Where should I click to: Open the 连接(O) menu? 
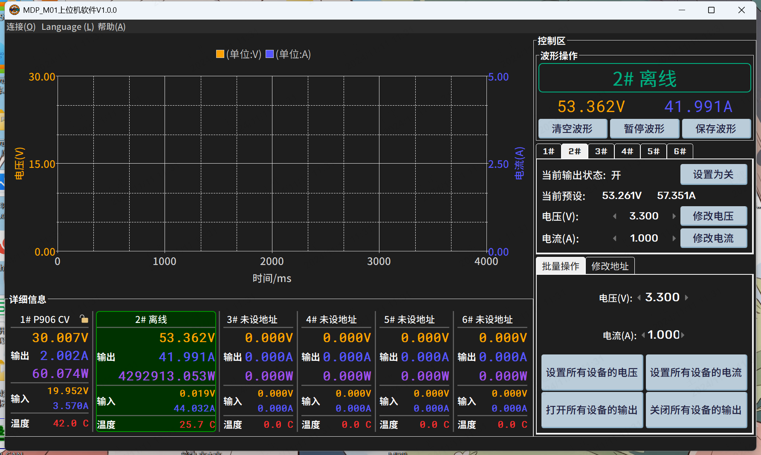point(21,27)
